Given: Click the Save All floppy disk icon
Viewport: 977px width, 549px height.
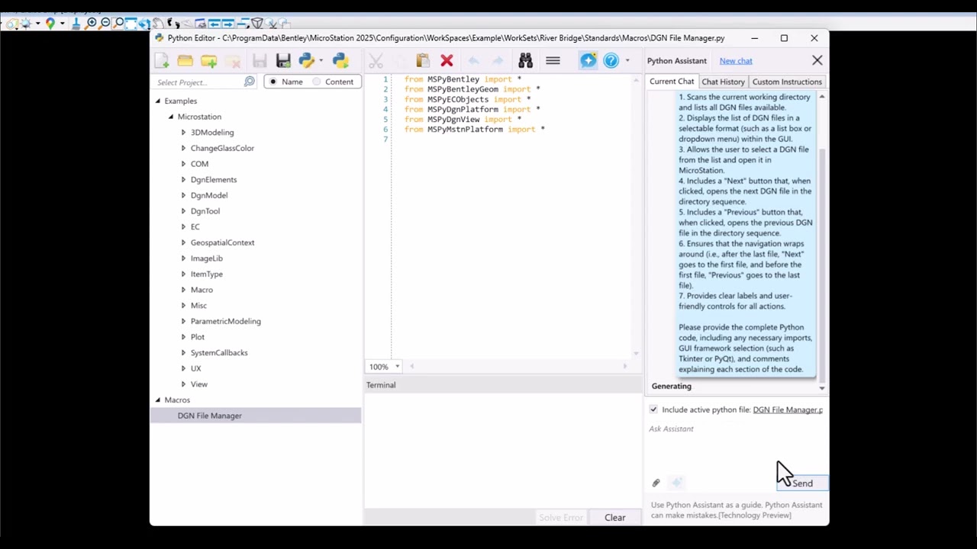Looking at the screenshot, I should [x=283, y=61].
